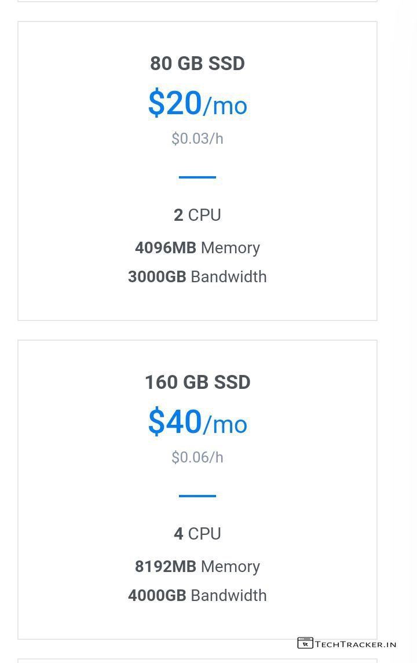Click the 8192MB Memory line
Viewport: 417px width, 663px height.
tap(197, 566)
